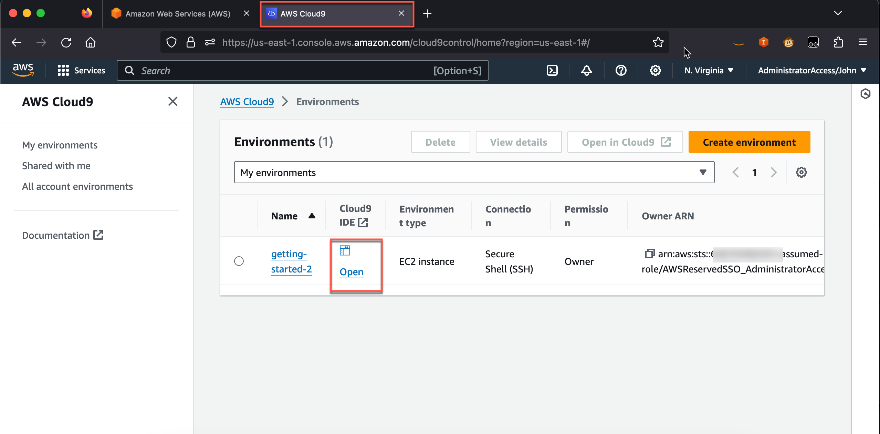Click the Owner ARN column header

[668, 216]
